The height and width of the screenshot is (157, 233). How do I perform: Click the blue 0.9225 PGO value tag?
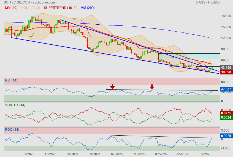(226, 136)
